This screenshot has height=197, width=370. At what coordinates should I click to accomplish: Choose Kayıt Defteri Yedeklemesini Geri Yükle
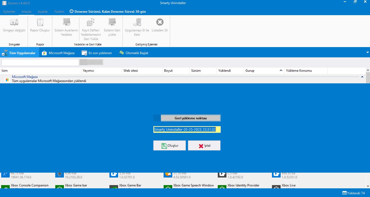tap(91, 29)
